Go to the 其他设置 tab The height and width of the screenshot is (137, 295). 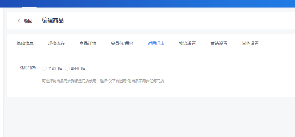pos(250,43)
